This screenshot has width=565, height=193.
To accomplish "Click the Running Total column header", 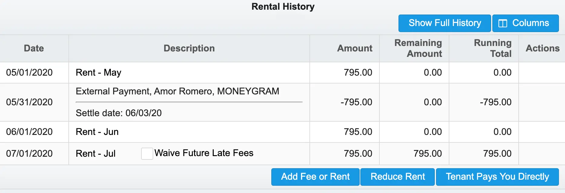I will point(493,48).
